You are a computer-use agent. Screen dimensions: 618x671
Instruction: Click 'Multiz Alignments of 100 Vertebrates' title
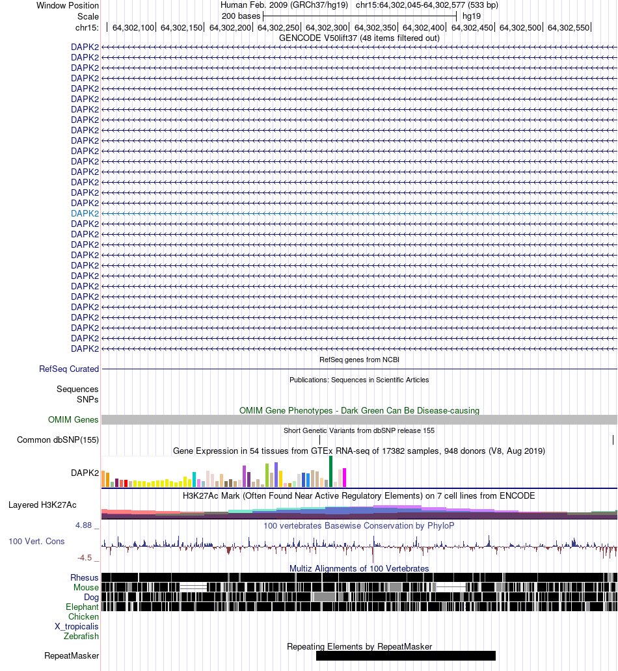point(359,569)
